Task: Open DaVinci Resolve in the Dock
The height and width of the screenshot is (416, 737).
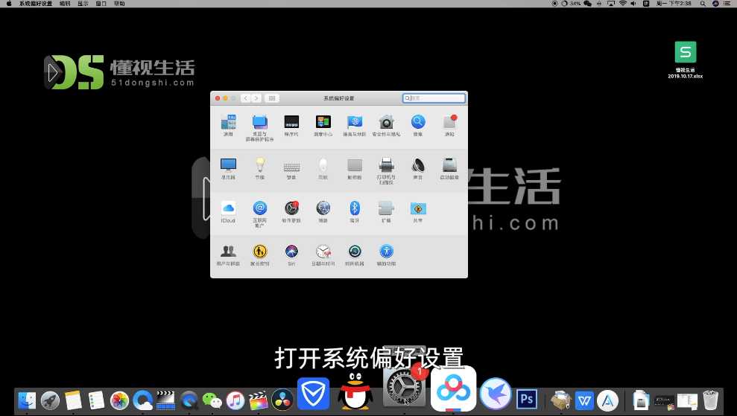Action: pyautogui.click(x=282, y=400)
